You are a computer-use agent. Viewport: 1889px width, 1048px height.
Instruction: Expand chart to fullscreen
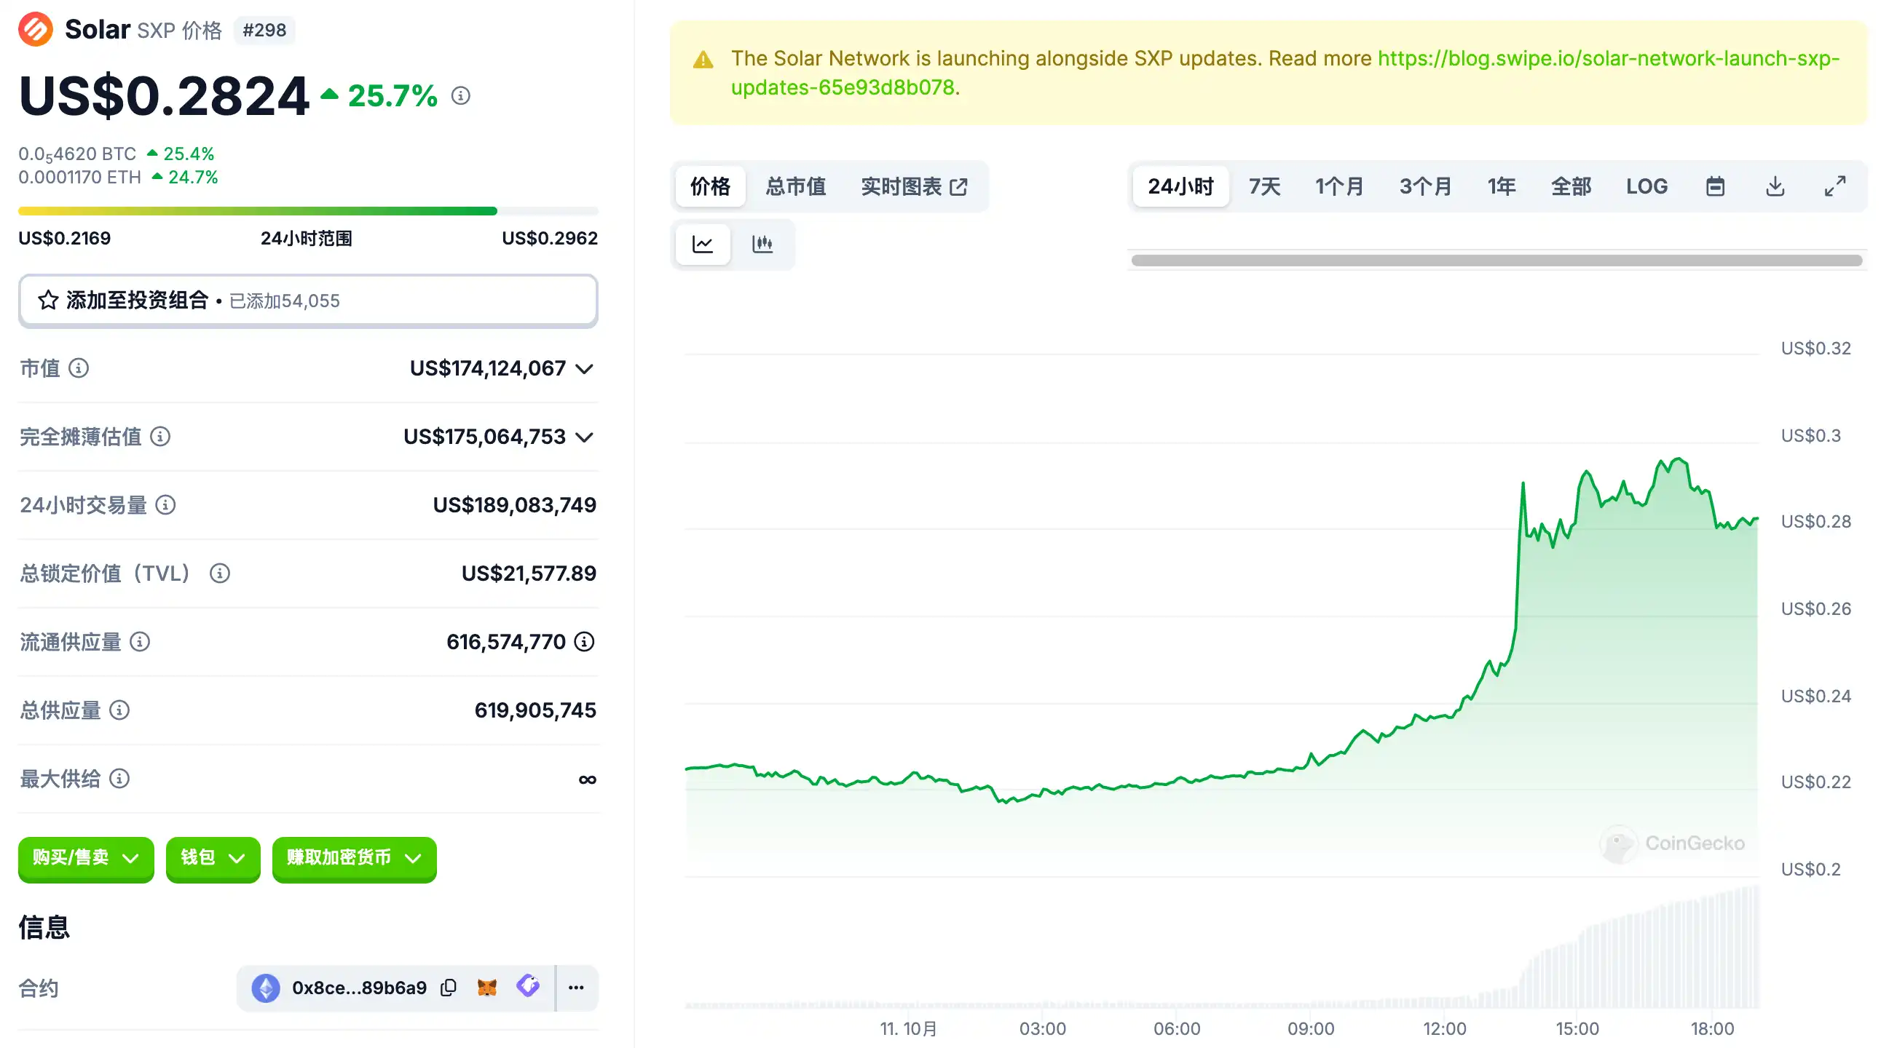(x=1834, y=186)
